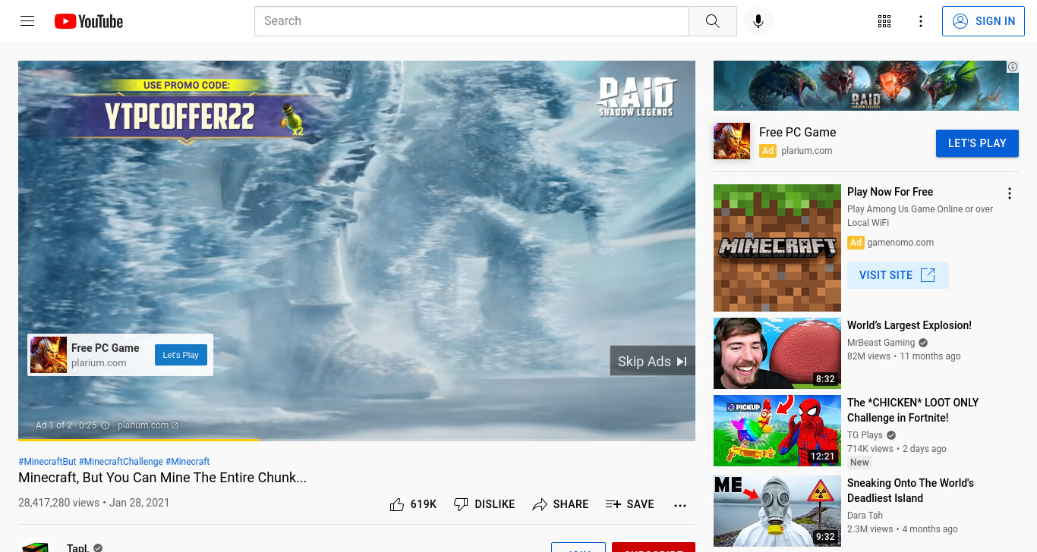Click the Raid game icon in sidebar ad
The height and width of the screenshot is (552, 1037).
(732, 141)
